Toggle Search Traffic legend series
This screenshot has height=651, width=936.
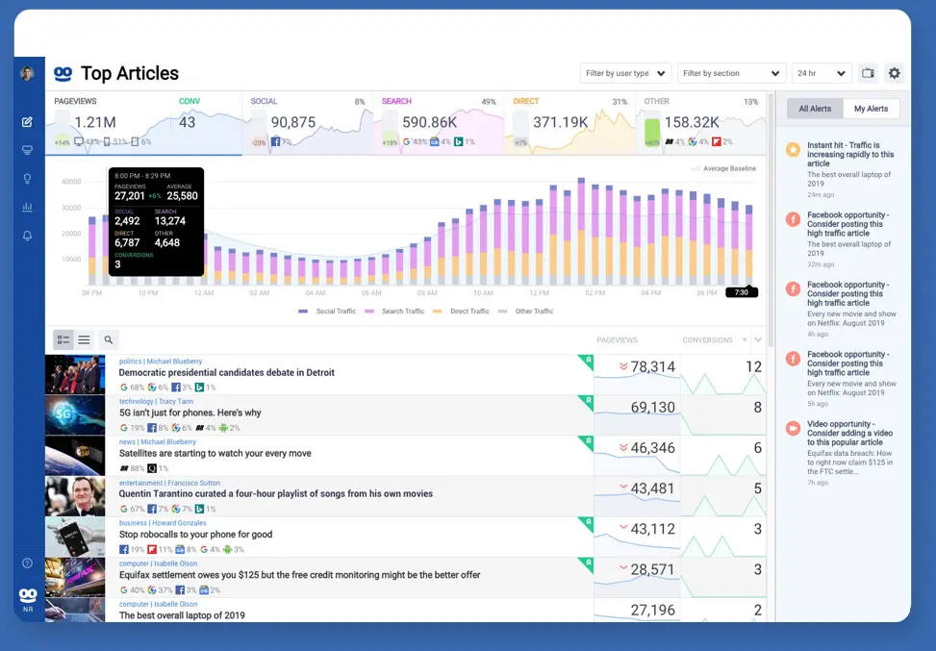(394, 312)
